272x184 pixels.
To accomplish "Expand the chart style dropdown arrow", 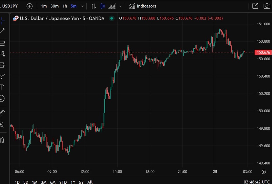I will coord(120,6).
